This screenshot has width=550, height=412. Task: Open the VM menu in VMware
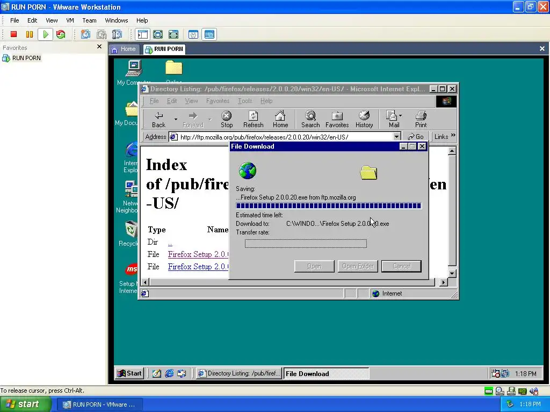point(70,20)
